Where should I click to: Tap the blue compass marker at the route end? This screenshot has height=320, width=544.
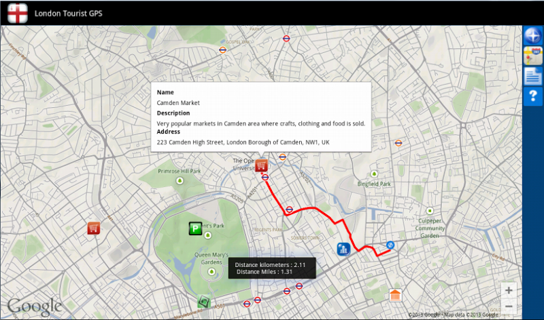coord(390,245)
